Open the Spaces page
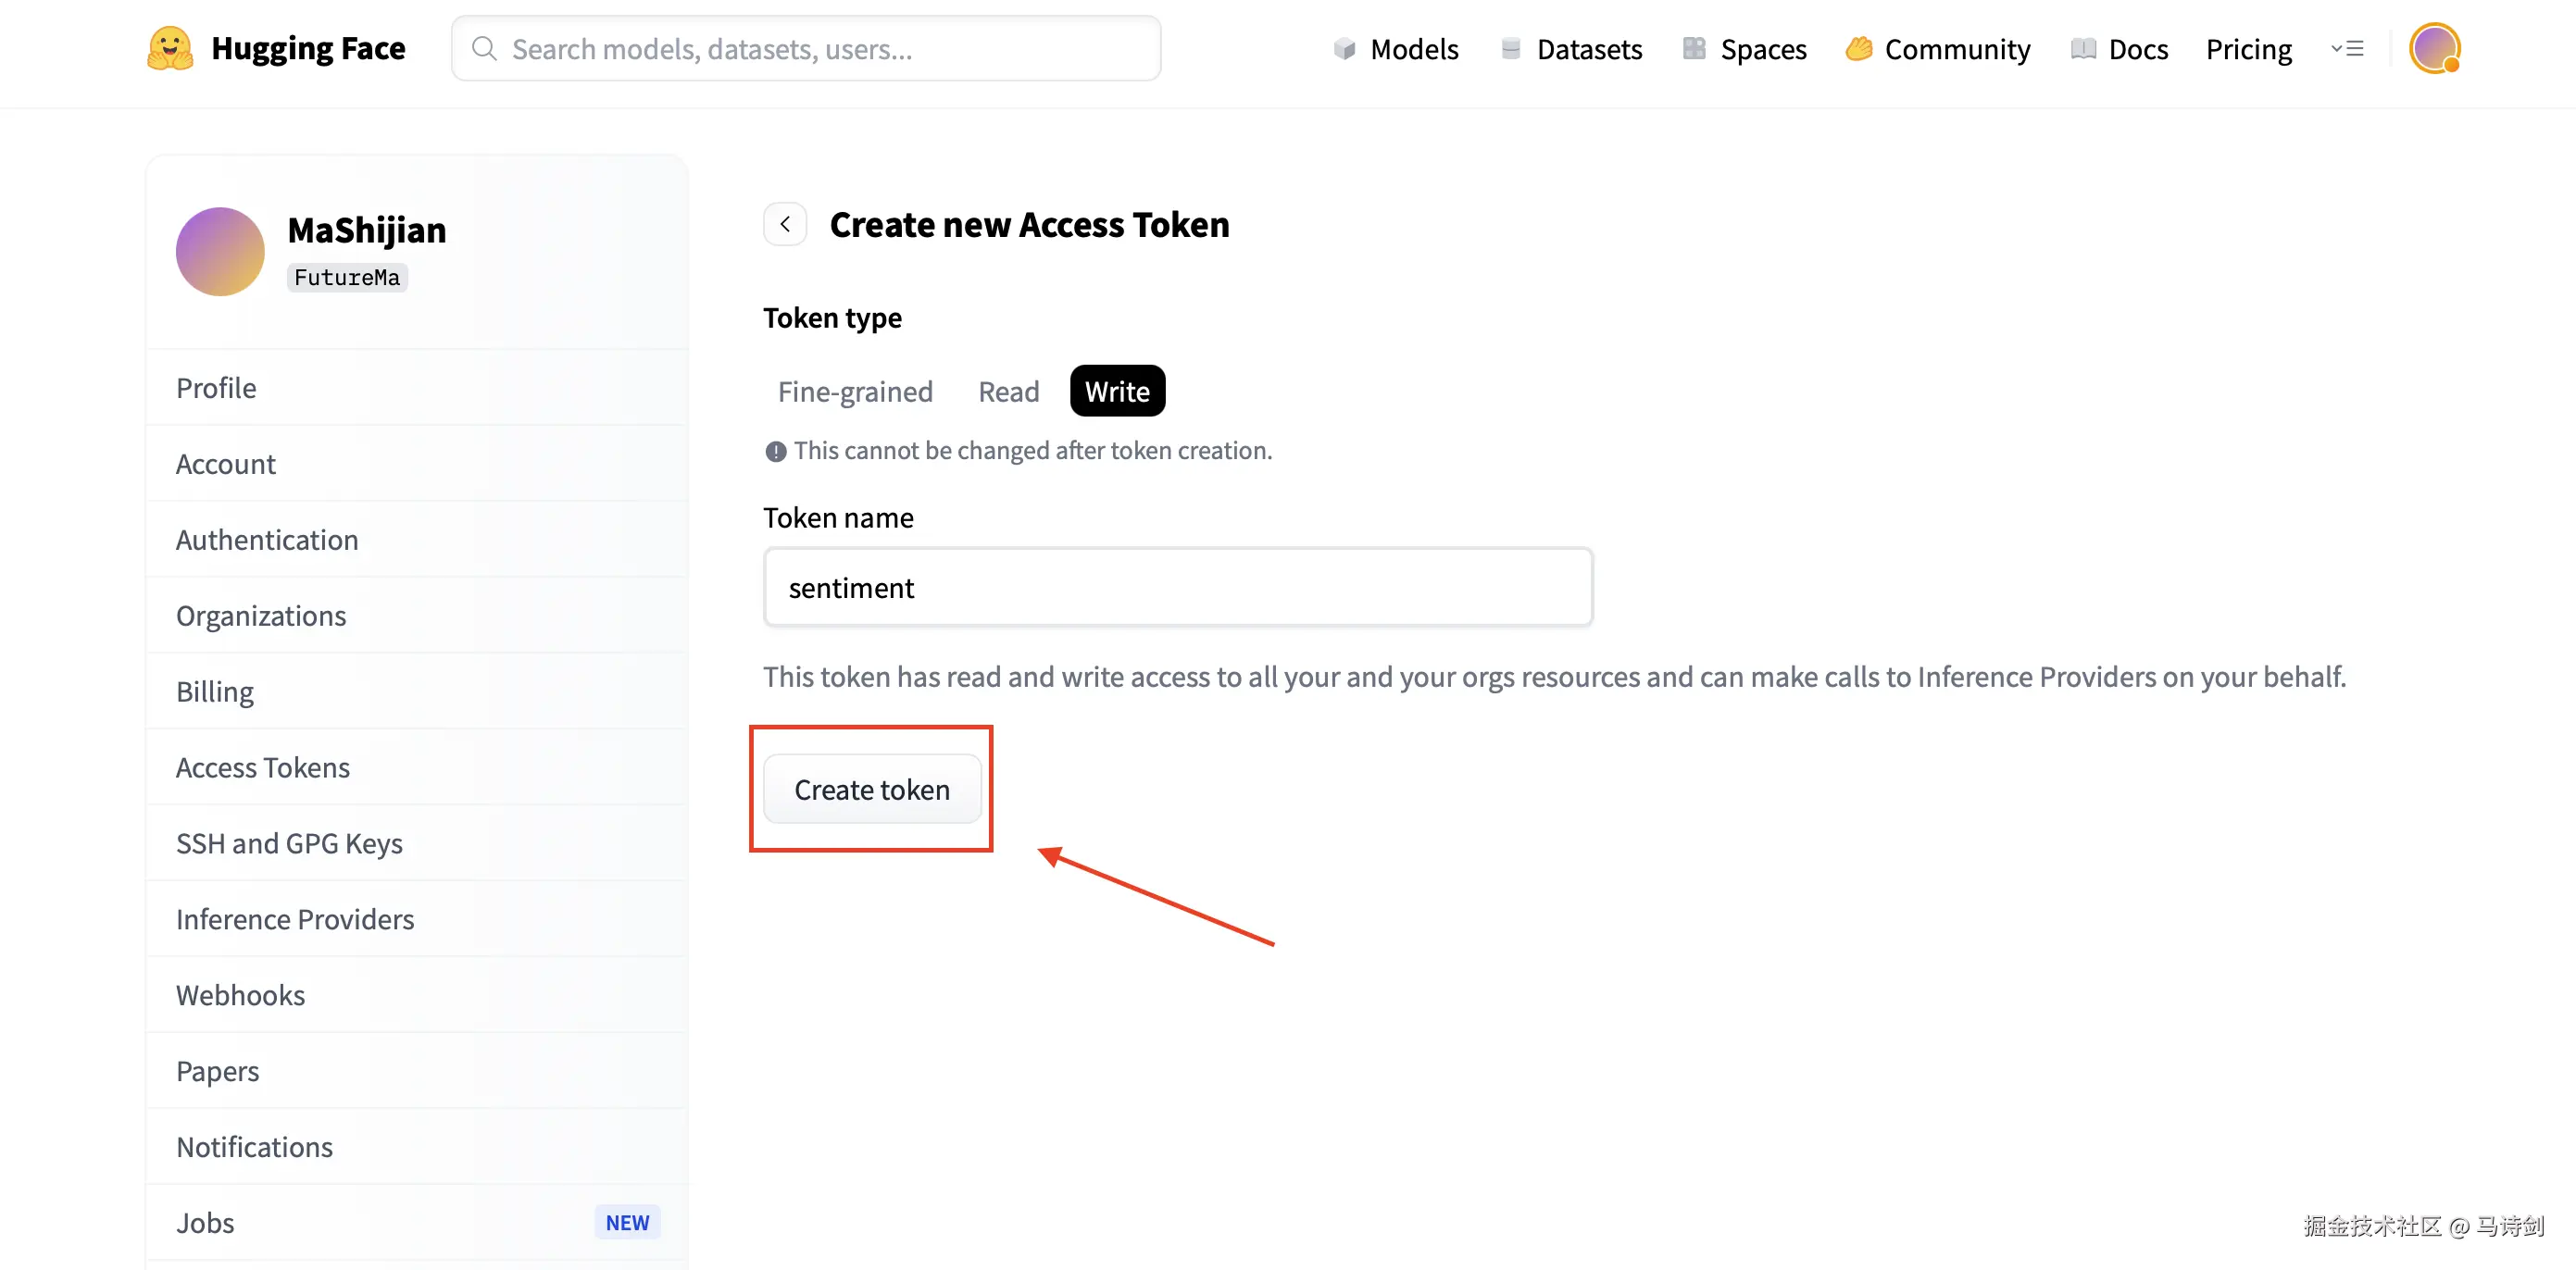 [1745, 49]
